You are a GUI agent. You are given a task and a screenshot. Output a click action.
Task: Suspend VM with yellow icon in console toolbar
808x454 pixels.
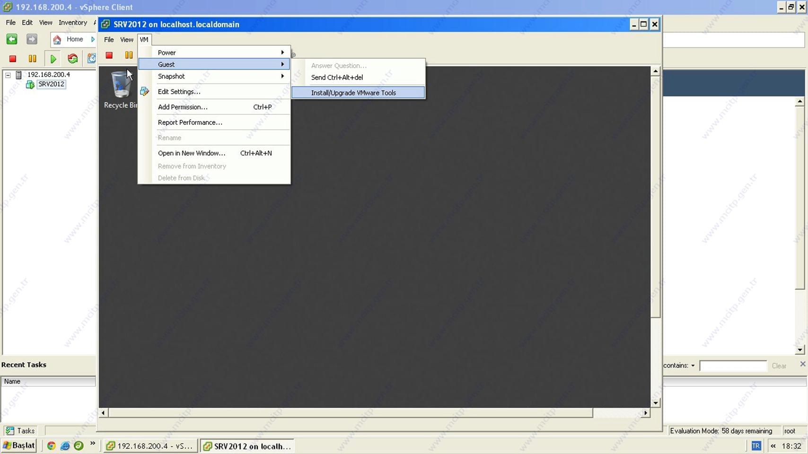(129, 55)
